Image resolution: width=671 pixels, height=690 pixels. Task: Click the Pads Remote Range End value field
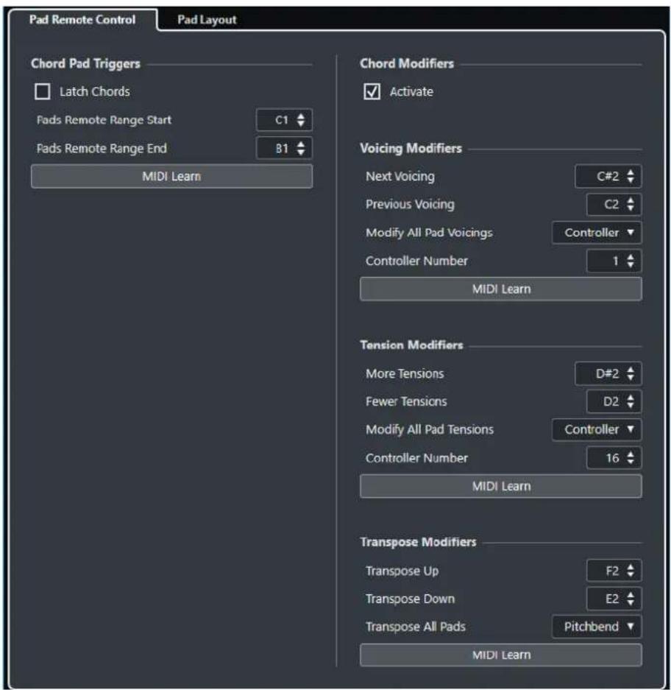point(284,148)
